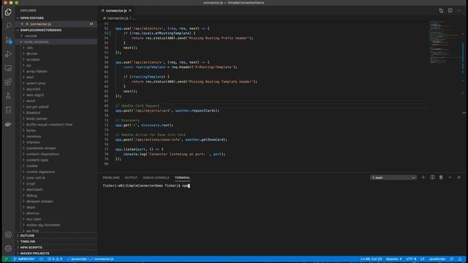Switch to the Debug Console tab
This screenshot has width=468, height=263.
[x=156, y=178]
